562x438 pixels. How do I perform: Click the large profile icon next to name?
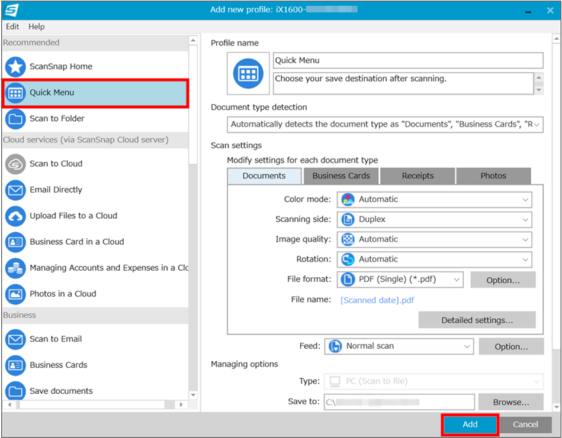pyautogui.click(x=248, y=73)
